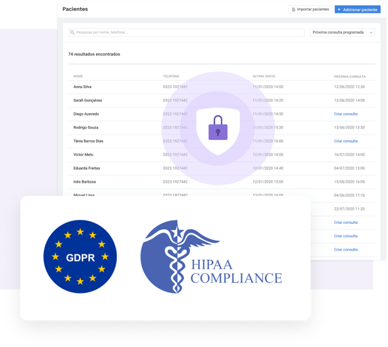
Task: Click the Adicionar paciente button
Action: [358, 9]
